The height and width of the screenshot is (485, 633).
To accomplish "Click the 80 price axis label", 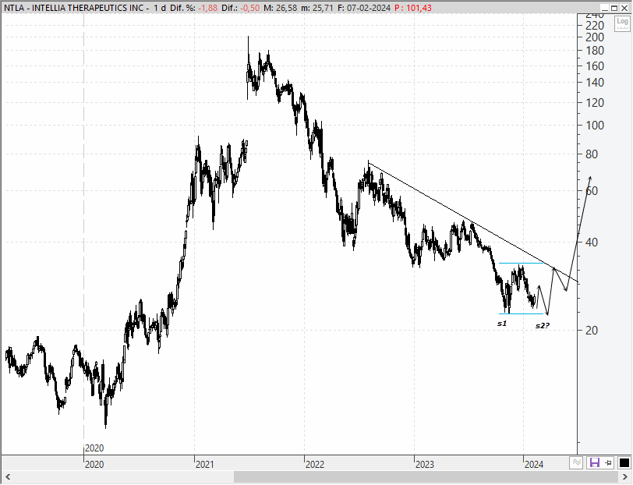I will 592,154.
